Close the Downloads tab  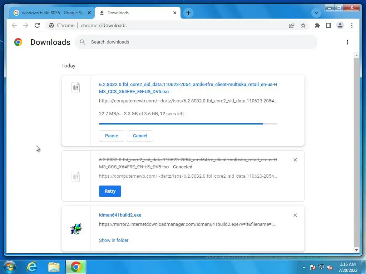174,13
